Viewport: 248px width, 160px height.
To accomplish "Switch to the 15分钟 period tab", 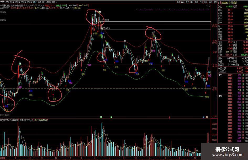I will (18, 2).
